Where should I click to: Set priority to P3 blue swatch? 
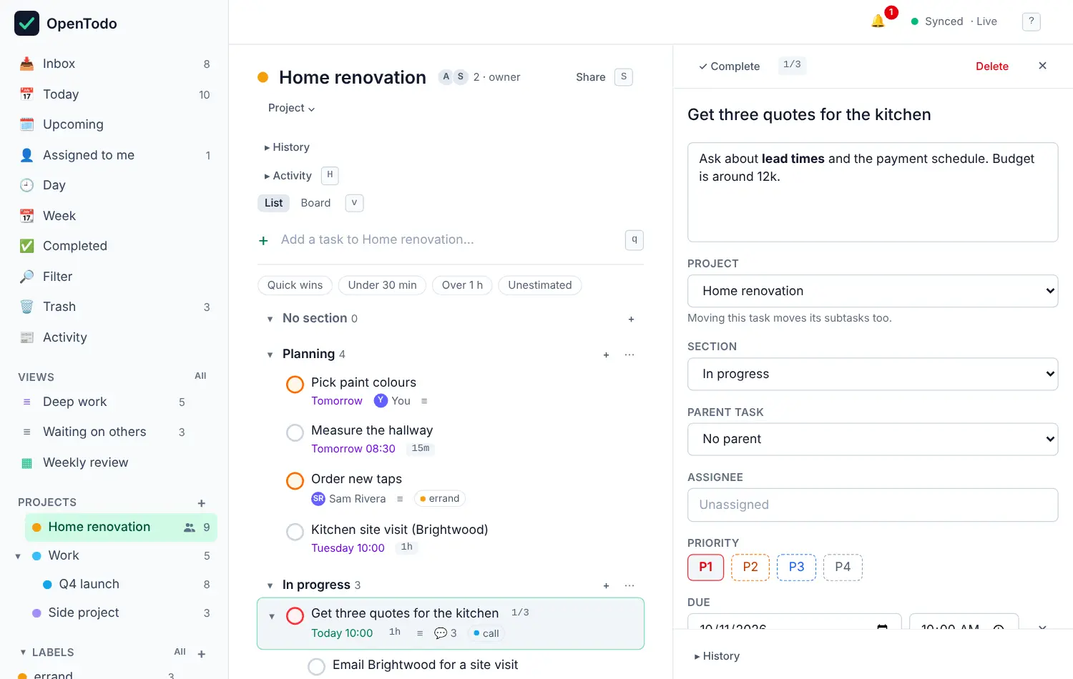click(x=796, y=568)
